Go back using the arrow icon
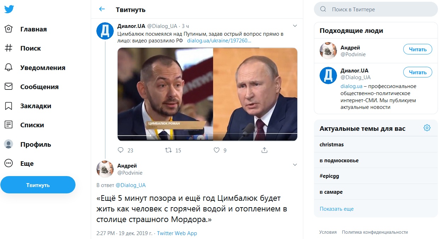Viewport: 439px width, 239px height. point(102,9)
